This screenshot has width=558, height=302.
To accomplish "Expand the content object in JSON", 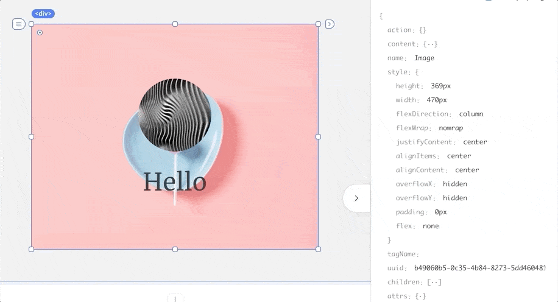I will [x=431, y=44].
